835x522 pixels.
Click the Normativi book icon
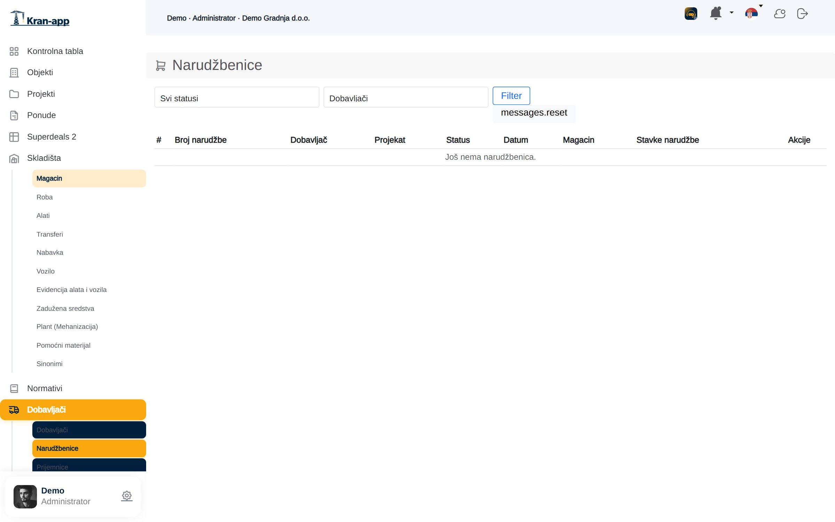(x=14, y=388)
